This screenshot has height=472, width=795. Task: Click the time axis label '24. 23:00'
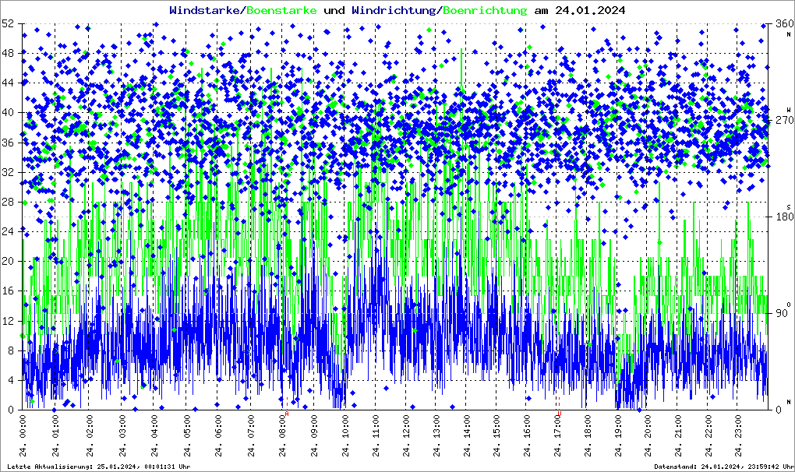pyautogui.click(x=737, y=435)
